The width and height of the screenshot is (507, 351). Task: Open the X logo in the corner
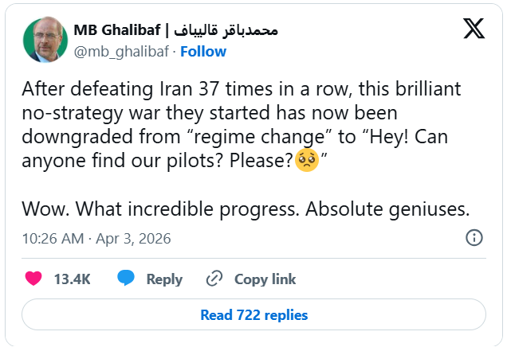coord(474,29)
